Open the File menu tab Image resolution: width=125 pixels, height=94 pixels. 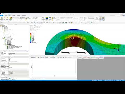[2, 16]
